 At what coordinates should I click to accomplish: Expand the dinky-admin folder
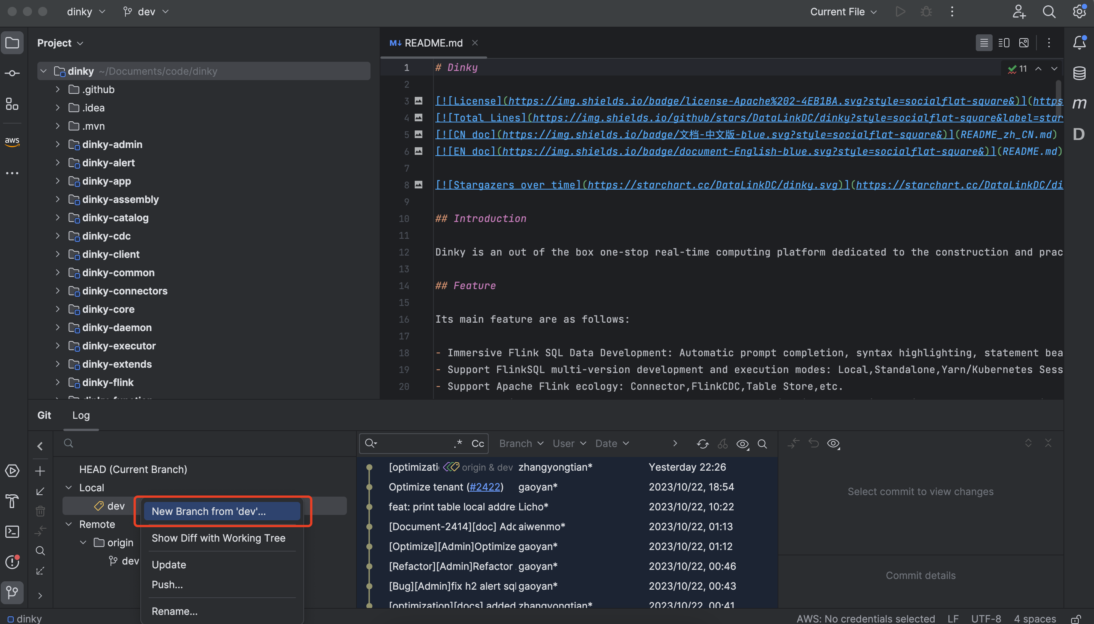(58, 145)
